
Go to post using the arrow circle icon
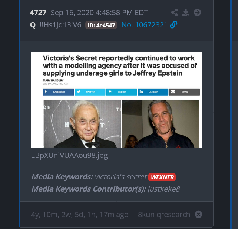197,13
